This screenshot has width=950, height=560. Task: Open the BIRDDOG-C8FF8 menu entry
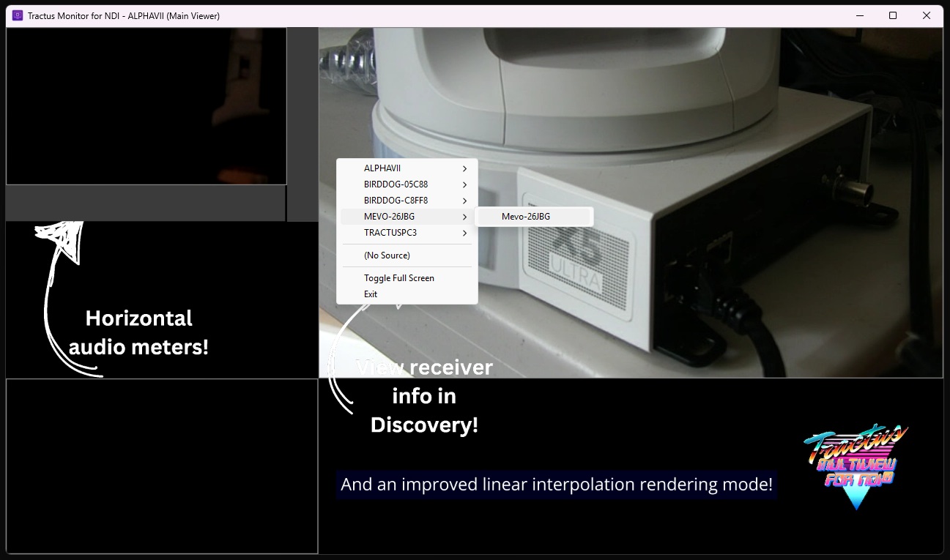[x=396, y=201]
